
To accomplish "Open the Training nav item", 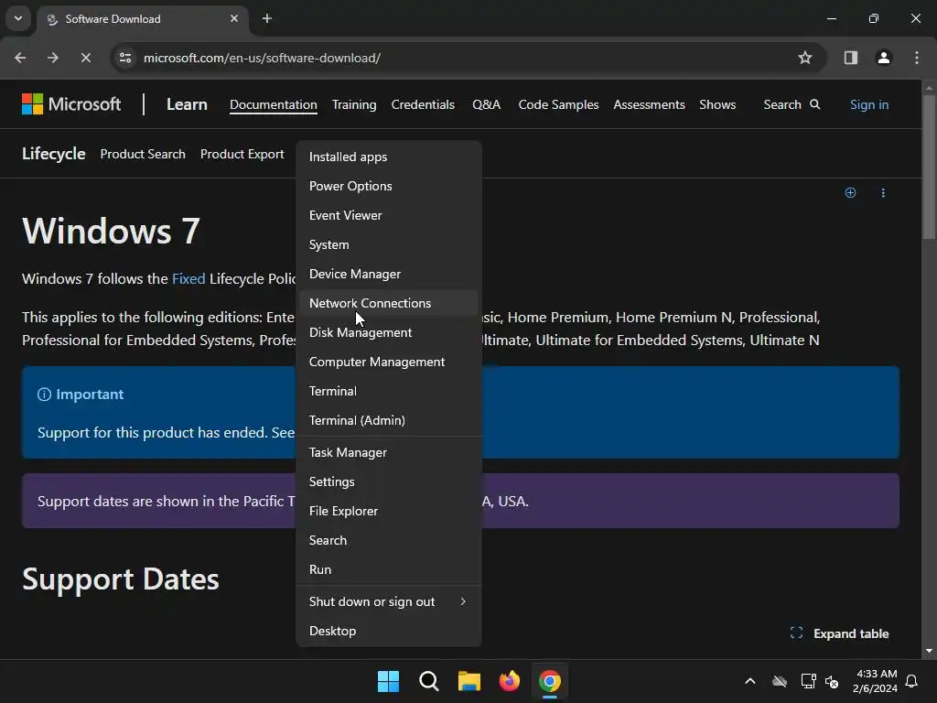I will coord(354,104).
